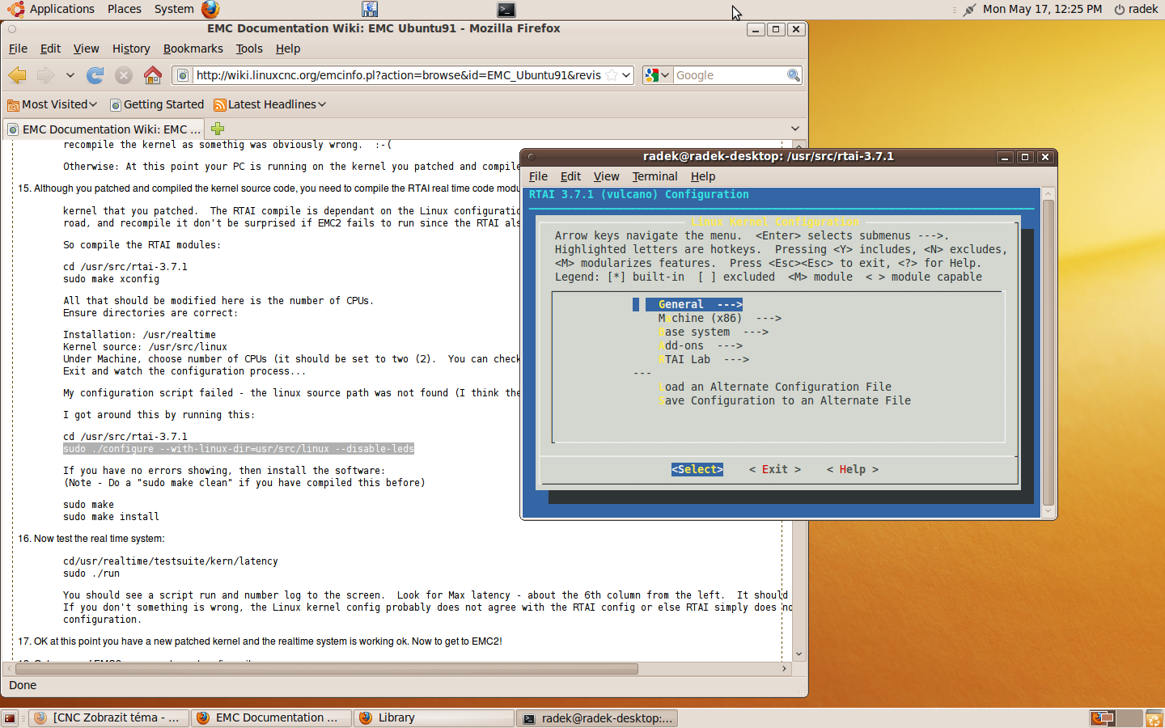This screenshot has height=728, width=1165.
Task: Open the Bookmarks menu in Firefox
Action: [x=193, y=49]
